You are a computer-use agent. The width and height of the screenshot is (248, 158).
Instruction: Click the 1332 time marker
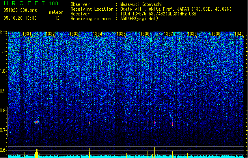tap(50, 34)
